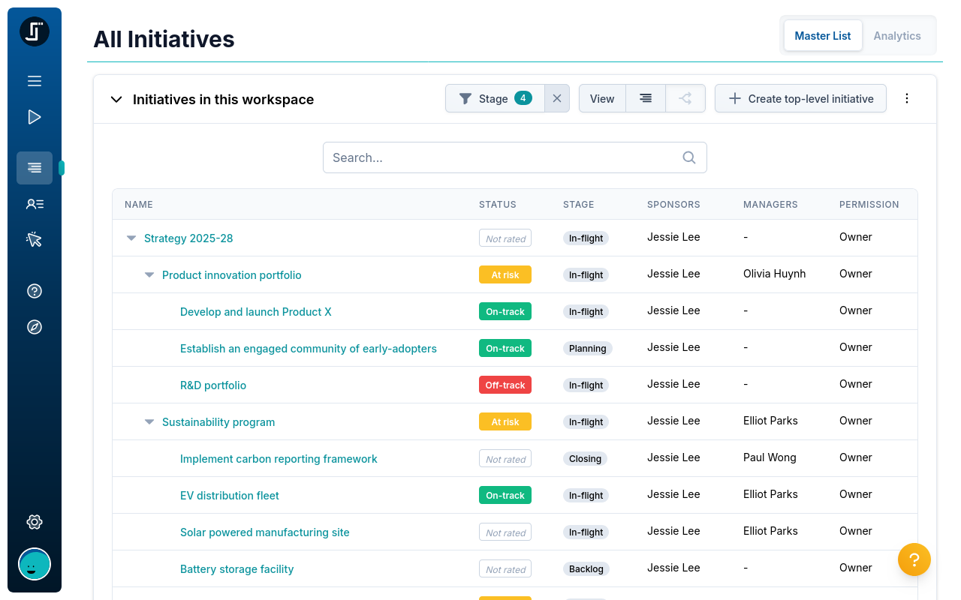This screenshot has height=600, width=961.
Task: Remove the Stage filter with the X
Action: tap(557, 98)
